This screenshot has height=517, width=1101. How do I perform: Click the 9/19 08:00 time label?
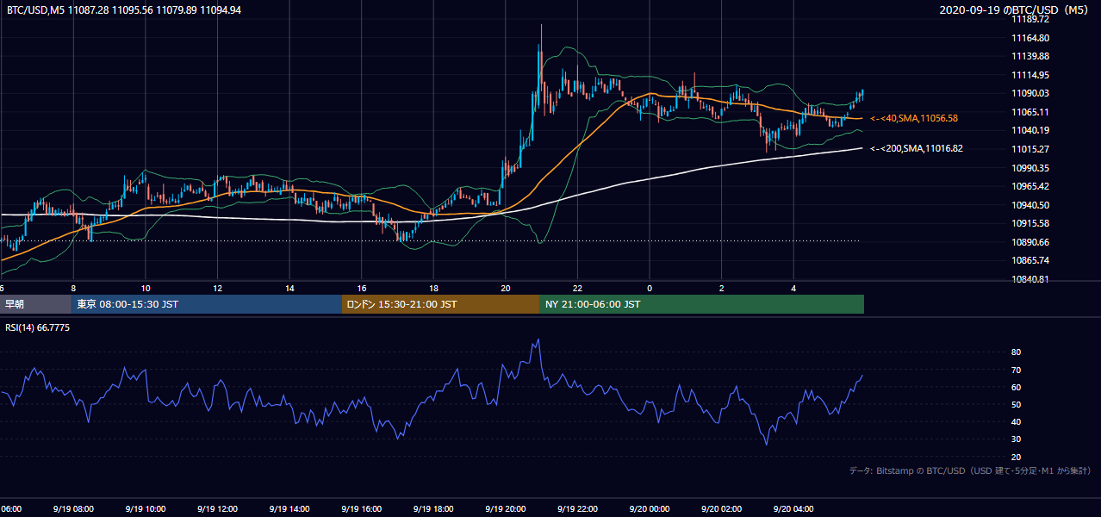73,508
